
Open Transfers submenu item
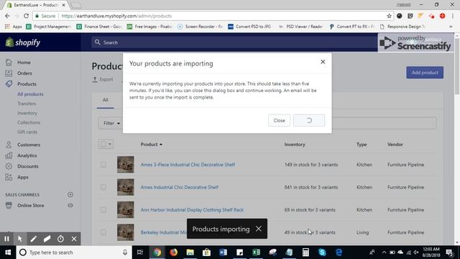(x=27, y=104)
